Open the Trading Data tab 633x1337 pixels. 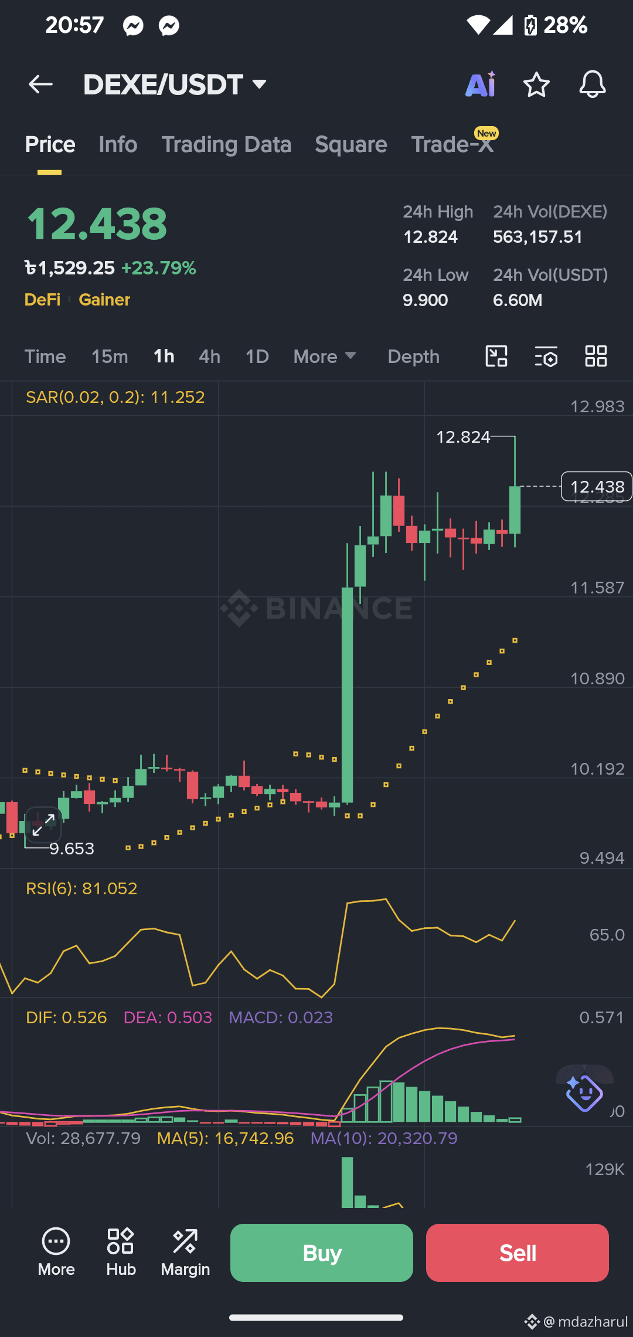226,144
